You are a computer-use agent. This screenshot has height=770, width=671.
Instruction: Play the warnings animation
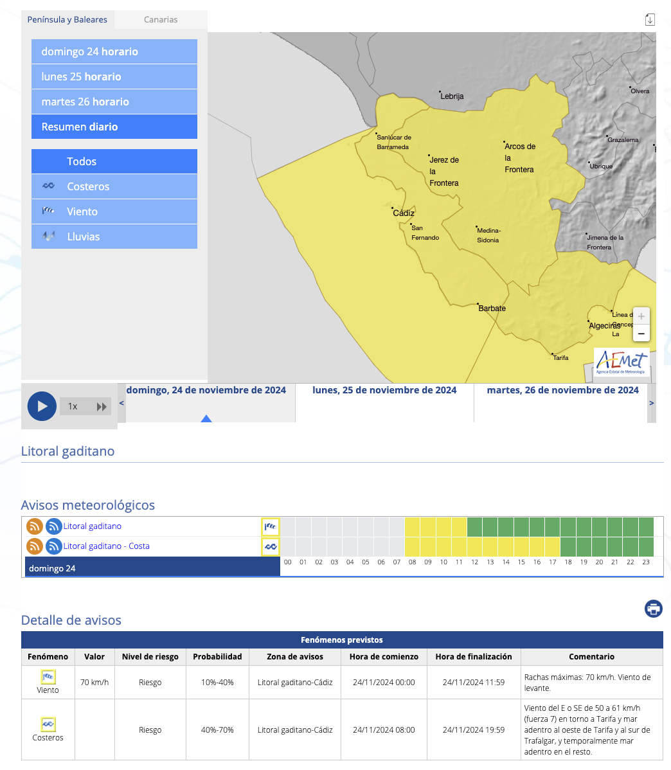tap(42, 406)
